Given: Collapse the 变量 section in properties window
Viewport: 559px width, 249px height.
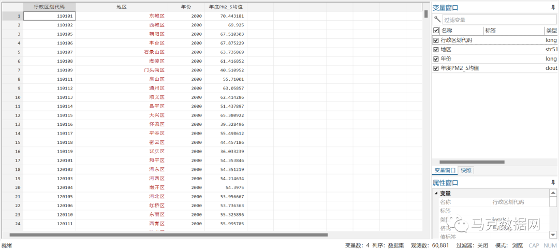Looking at the screenshot, I should tap(436, 193).
